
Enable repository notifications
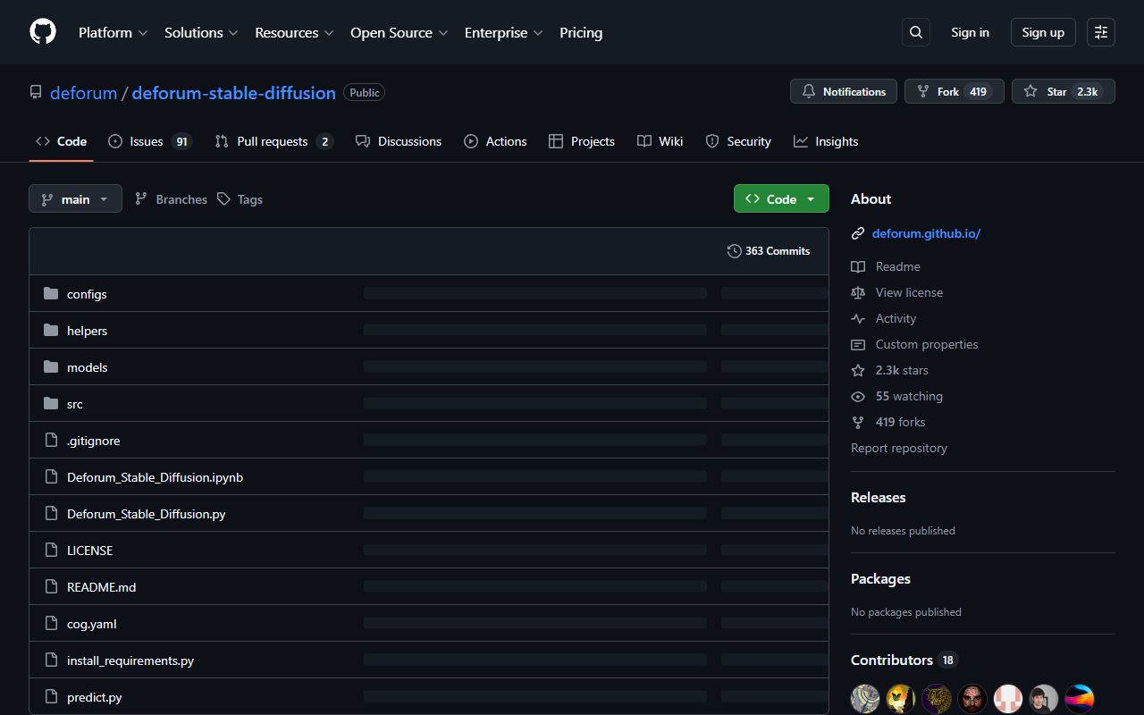[x=842, y=90]
